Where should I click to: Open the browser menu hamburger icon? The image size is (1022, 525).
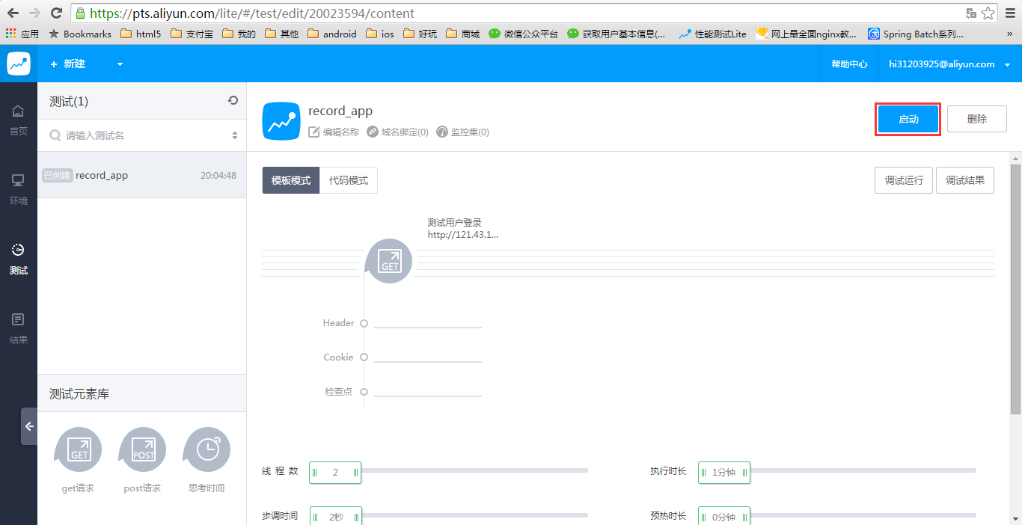(x=1009, y=13)
